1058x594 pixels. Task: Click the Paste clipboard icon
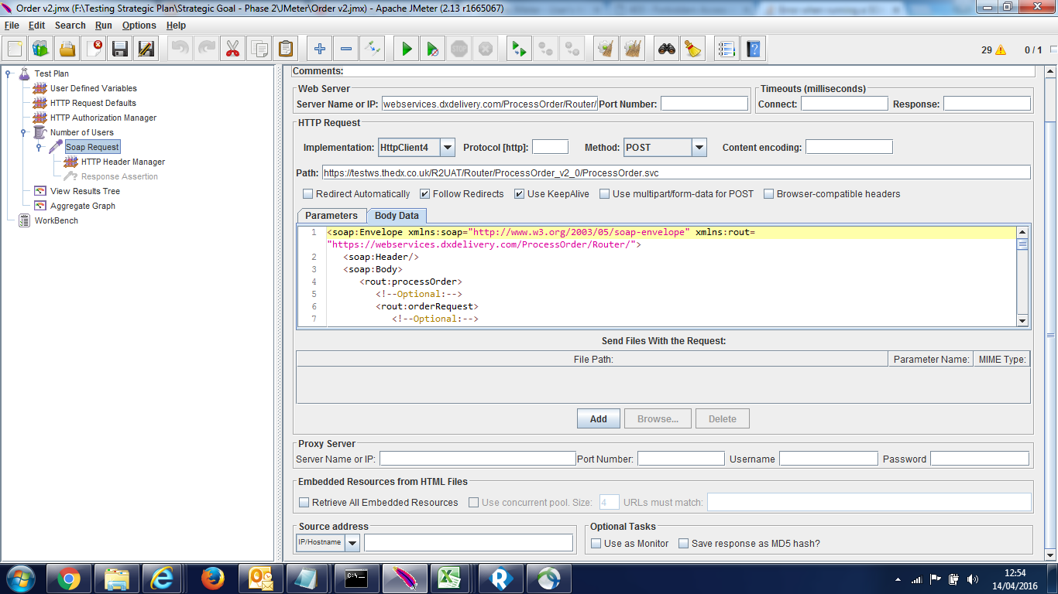tap(286, 49)
